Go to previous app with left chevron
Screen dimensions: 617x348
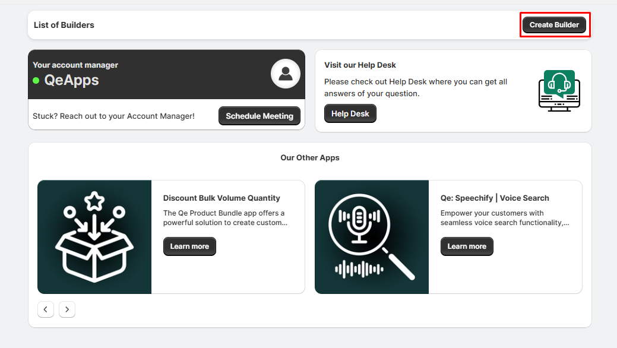[x=46, y=309]
